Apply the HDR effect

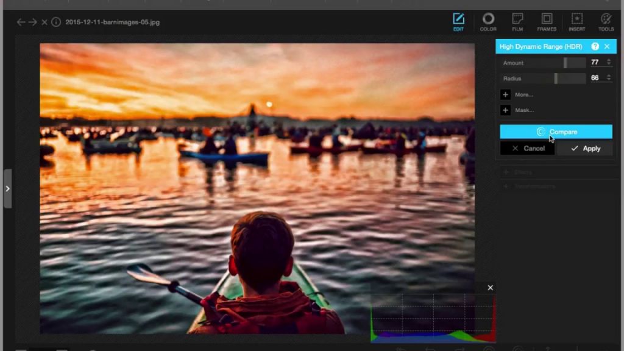585,148
